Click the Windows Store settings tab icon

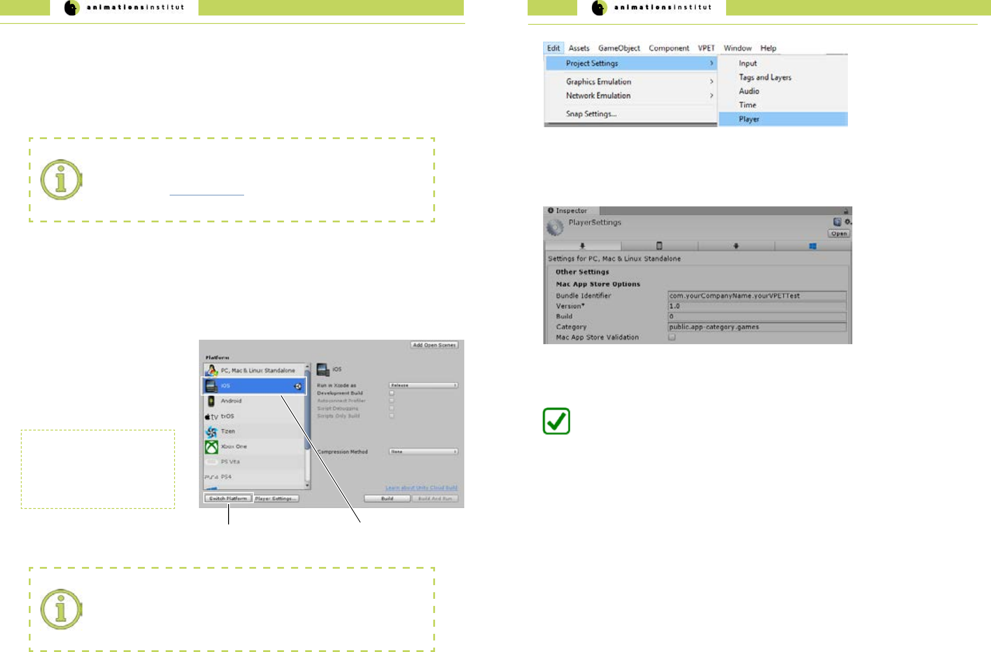click(x=812, y=246)
